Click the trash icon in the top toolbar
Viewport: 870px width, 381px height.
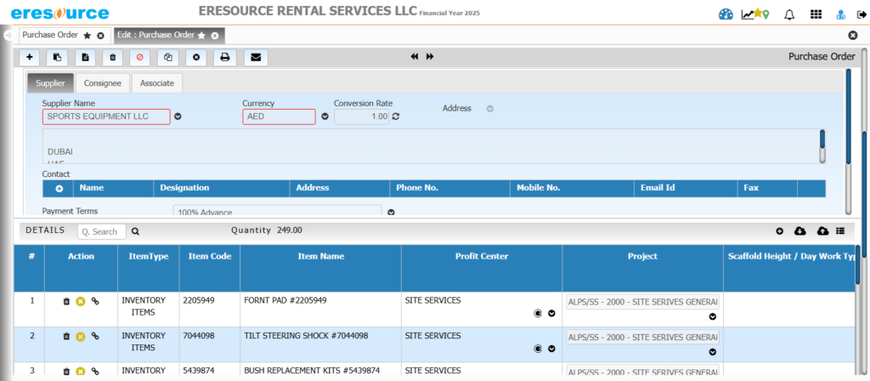coord(112,57)
